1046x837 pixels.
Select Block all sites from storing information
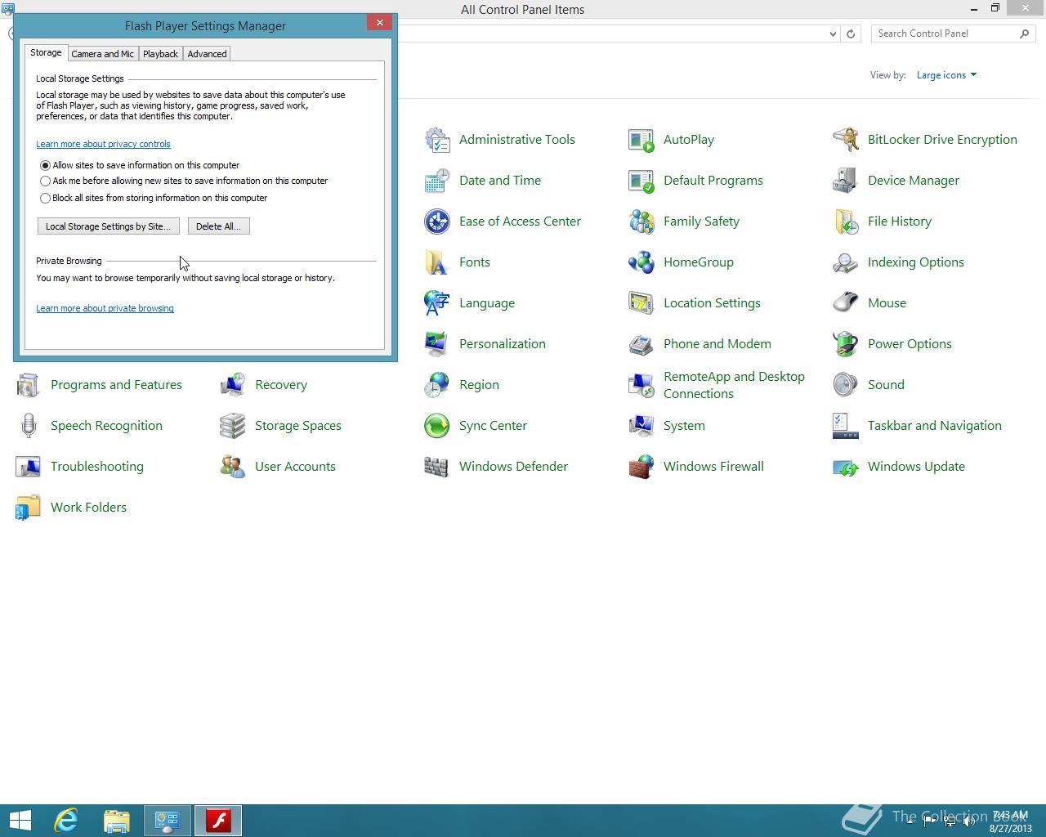coord(46,198)
